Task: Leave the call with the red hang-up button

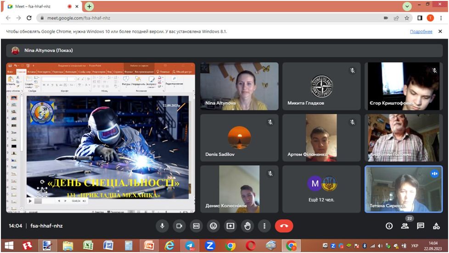Action: (x=284, y=226)
